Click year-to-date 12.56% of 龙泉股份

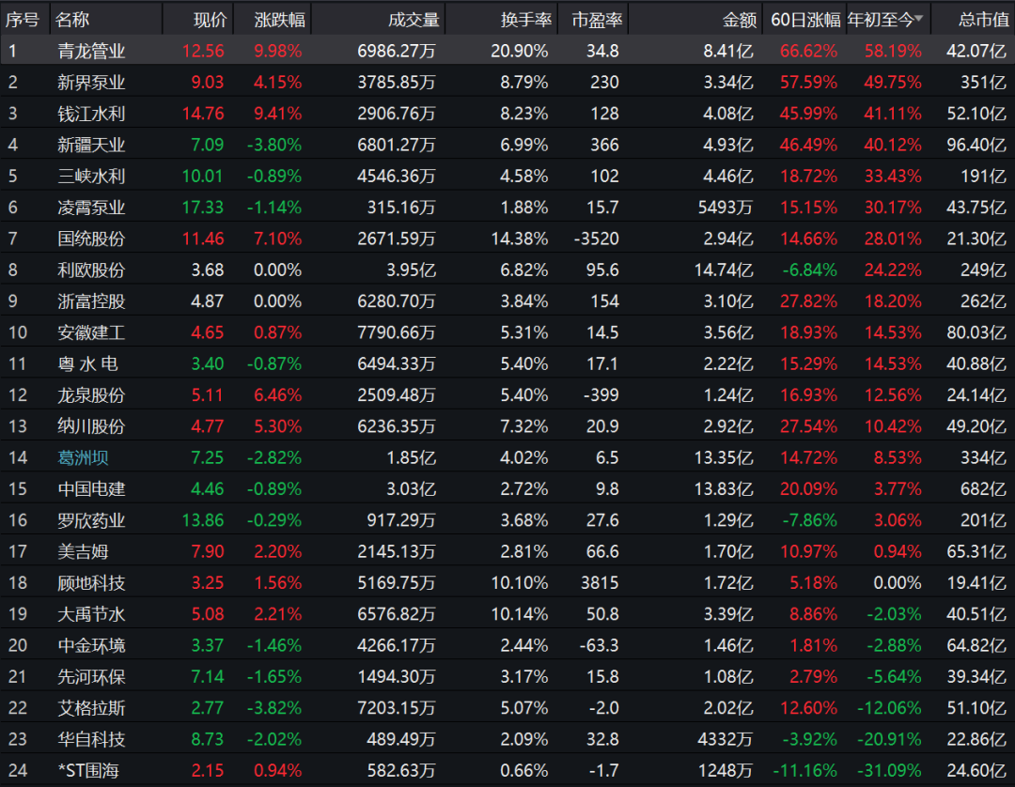coord(894,395)
